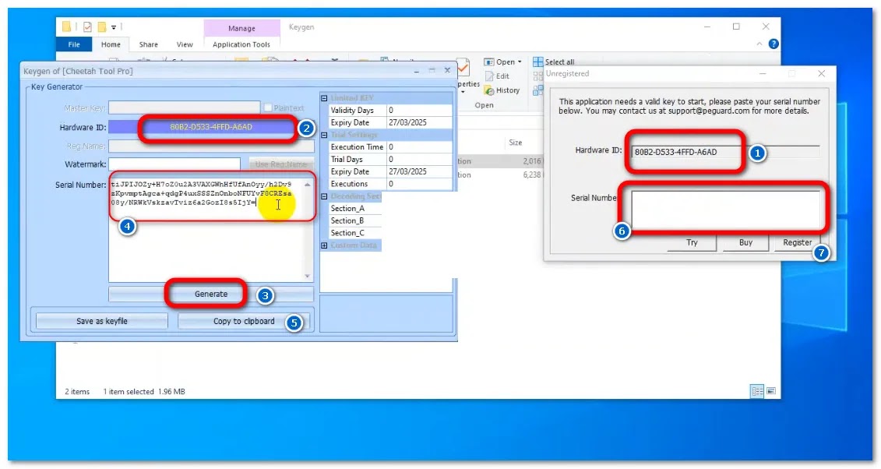Collapse the Decoding Sections group
Screen dimensions: 881x469
(x=324, y=196)
